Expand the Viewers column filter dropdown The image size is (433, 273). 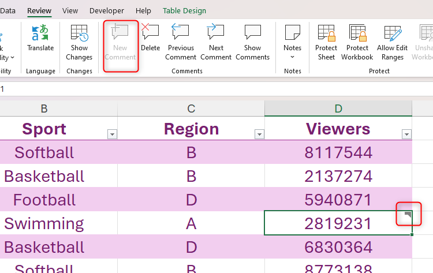pos(406,134)
